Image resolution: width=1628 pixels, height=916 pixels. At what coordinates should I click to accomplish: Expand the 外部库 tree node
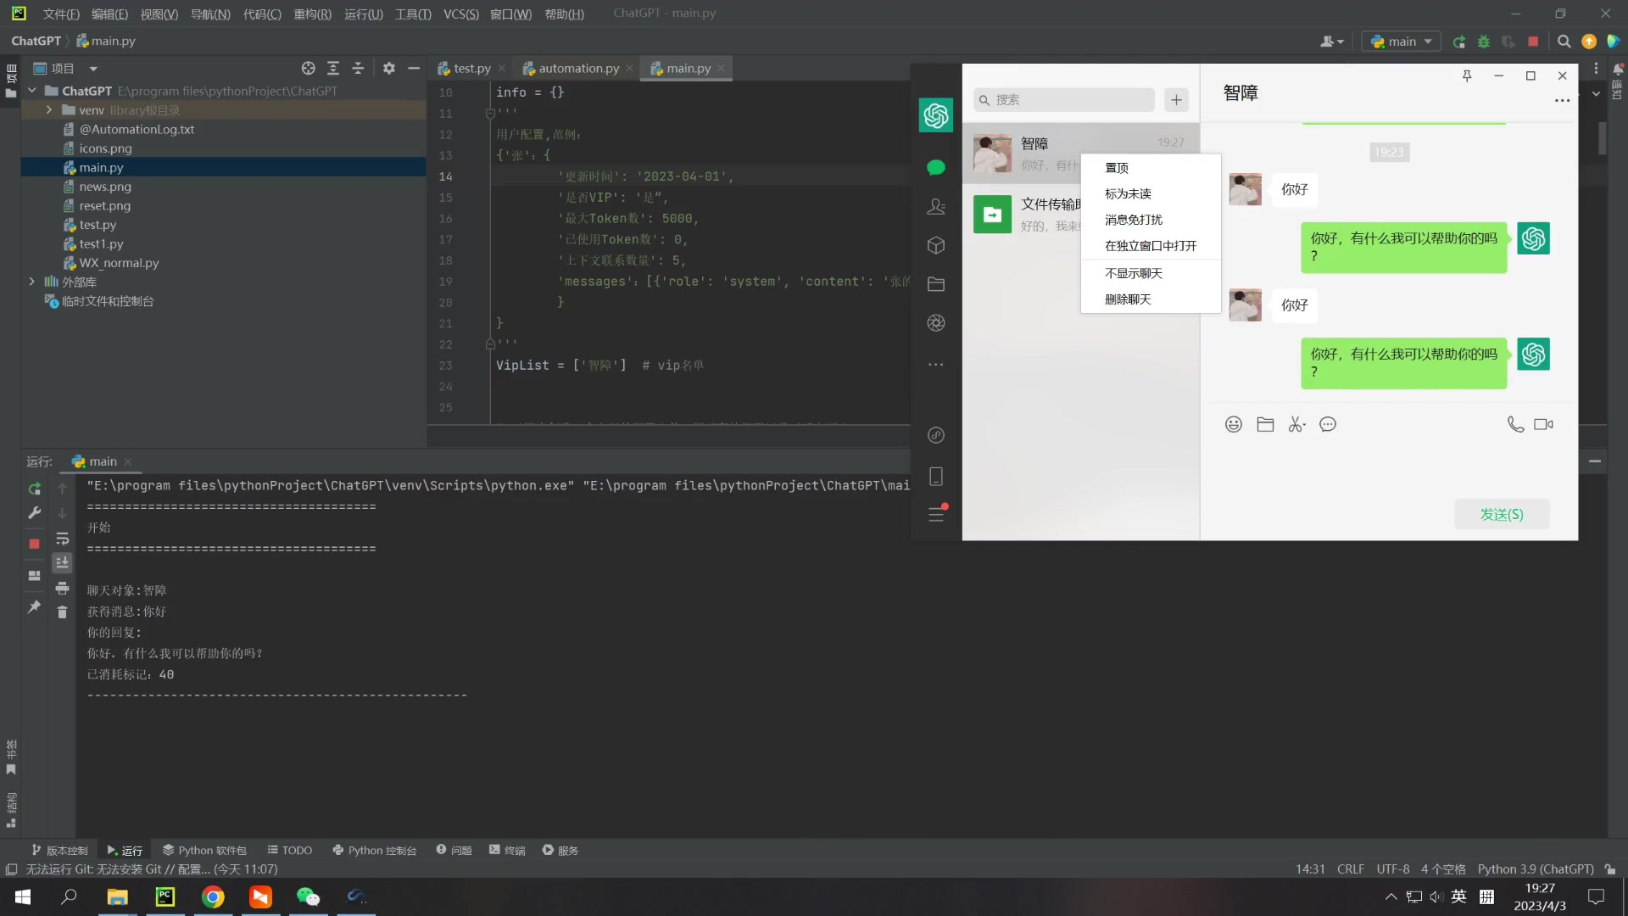tap(32, 282)
